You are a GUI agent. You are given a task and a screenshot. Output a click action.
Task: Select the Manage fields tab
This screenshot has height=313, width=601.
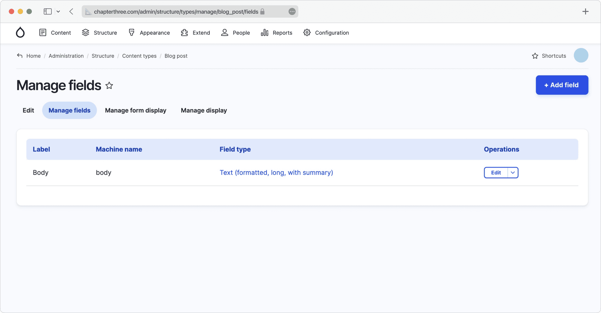(x=69, y=110)
